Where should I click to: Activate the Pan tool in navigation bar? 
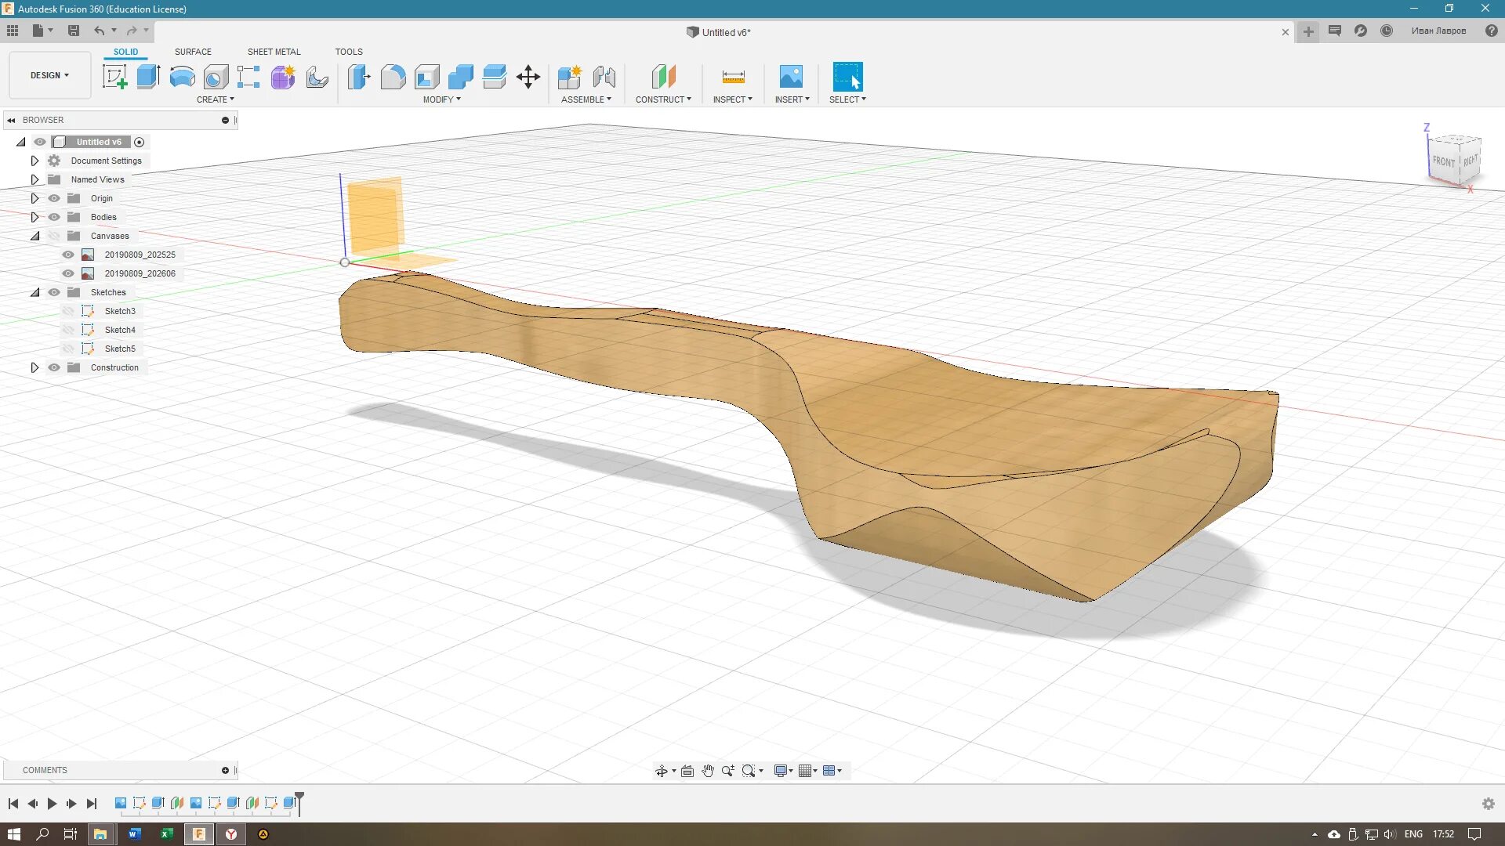(708, 771)
